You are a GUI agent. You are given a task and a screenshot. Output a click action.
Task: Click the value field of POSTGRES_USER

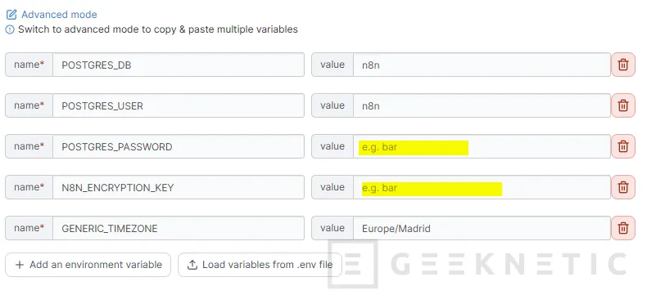[x=482, y=105]
